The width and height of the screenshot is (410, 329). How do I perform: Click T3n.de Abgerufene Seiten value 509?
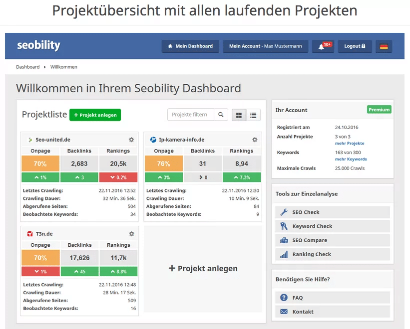(x=132, y=300)
